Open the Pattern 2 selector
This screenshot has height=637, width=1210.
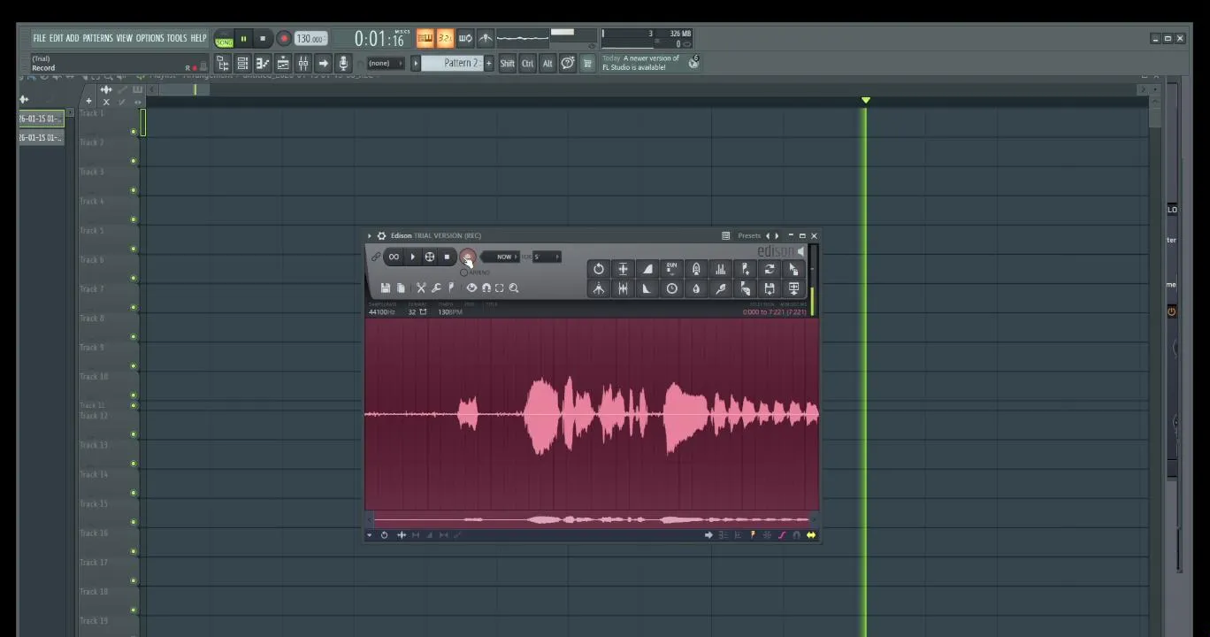[451, 63]
